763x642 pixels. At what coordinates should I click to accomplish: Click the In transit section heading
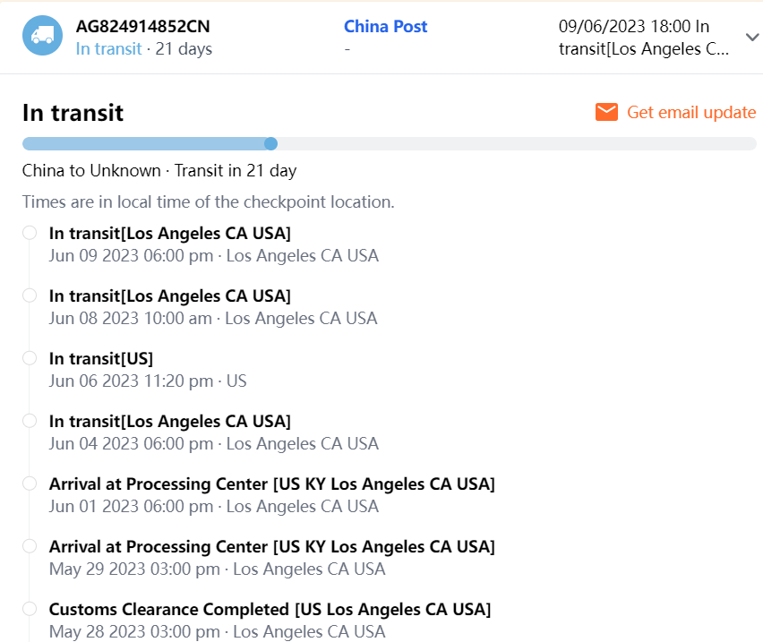[x=73, y=113]
